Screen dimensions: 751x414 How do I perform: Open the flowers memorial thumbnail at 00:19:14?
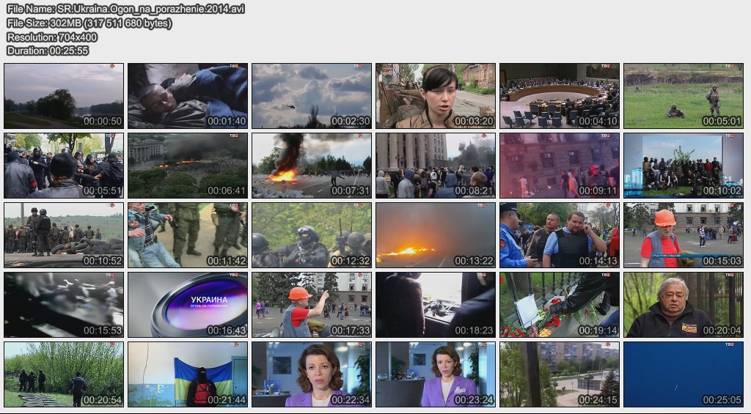click(x=560, y=305)
